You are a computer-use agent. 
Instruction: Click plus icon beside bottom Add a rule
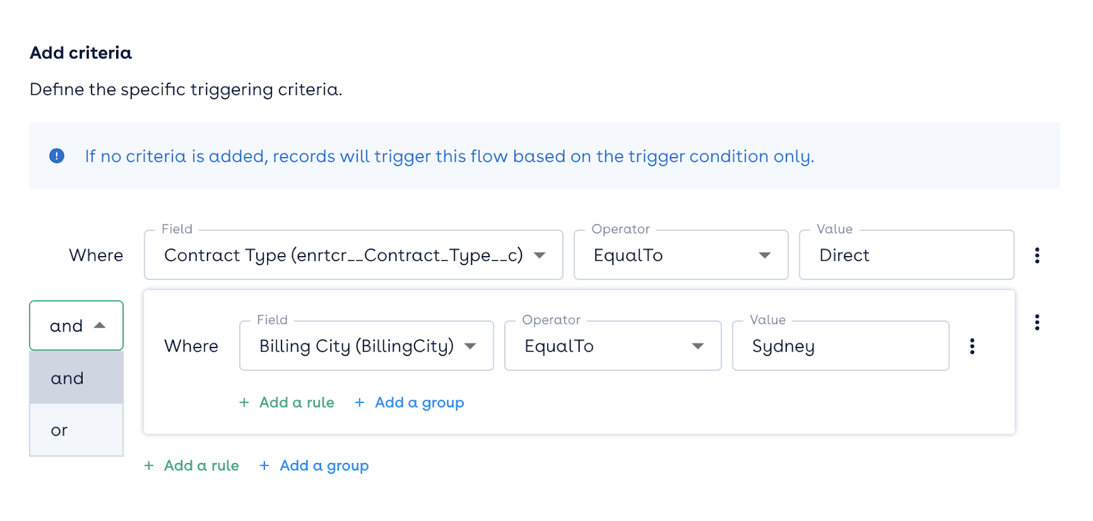click(149, 466)
